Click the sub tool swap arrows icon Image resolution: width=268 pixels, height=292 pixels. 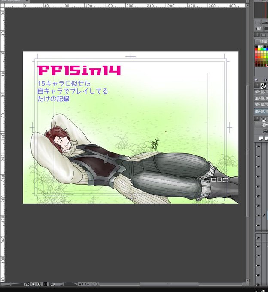point(263,86)
